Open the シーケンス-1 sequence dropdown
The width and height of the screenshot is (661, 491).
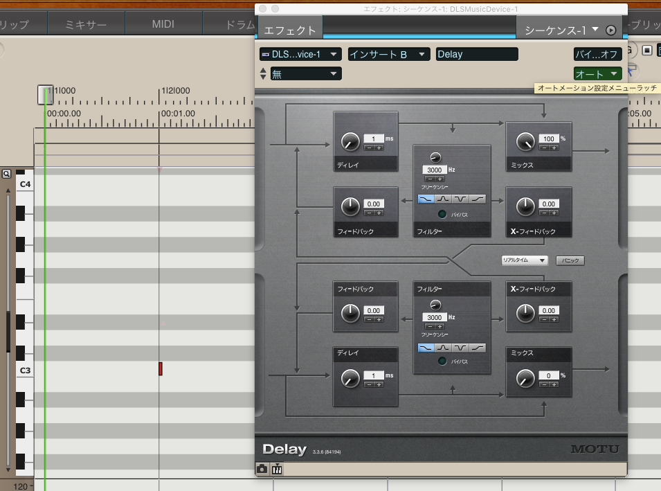tap(561, 30)
